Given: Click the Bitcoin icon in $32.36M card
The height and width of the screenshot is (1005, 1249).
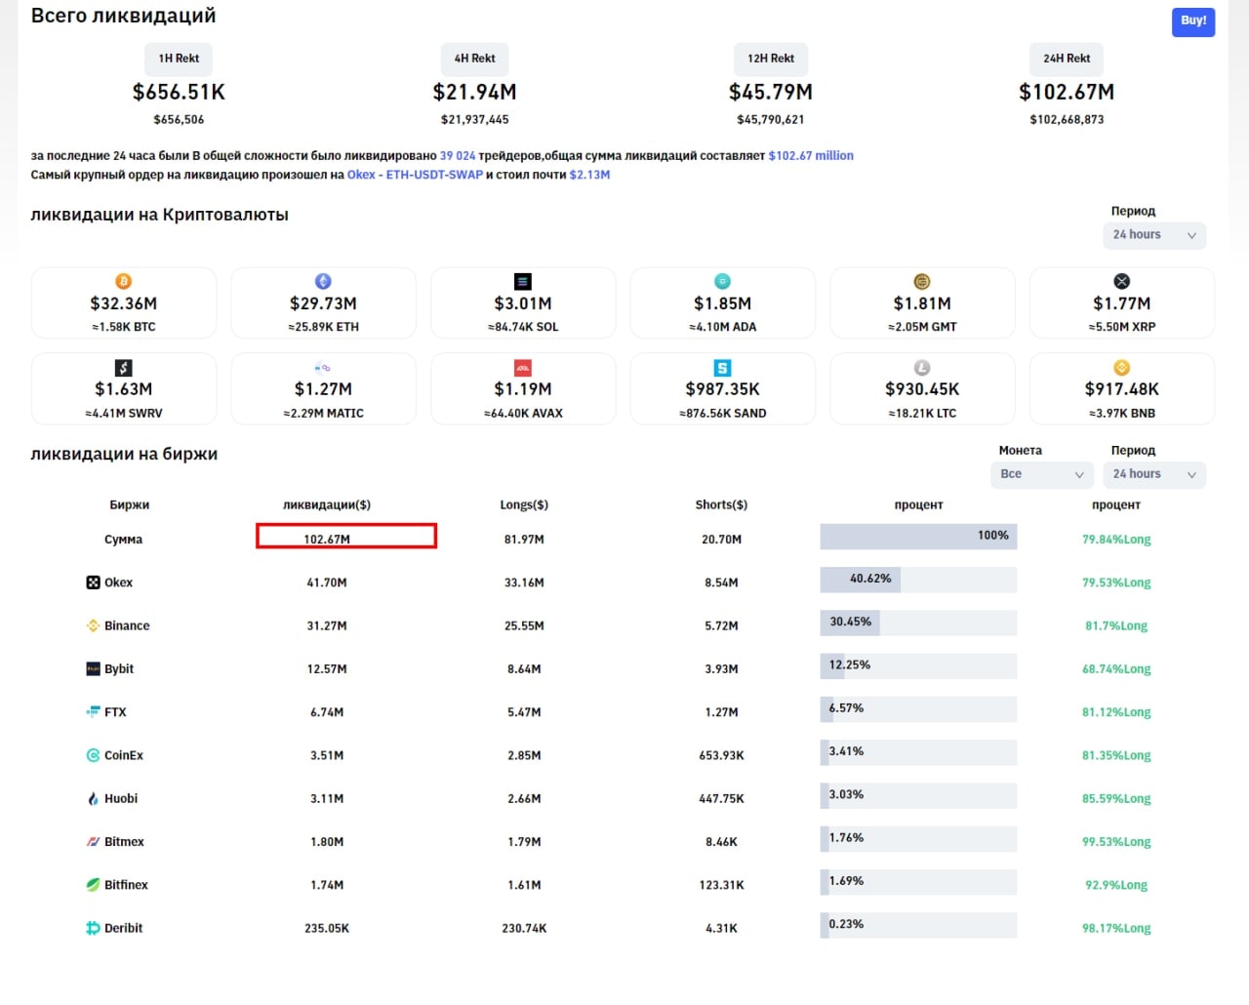Looking at the screenshot, I should 124,281.
